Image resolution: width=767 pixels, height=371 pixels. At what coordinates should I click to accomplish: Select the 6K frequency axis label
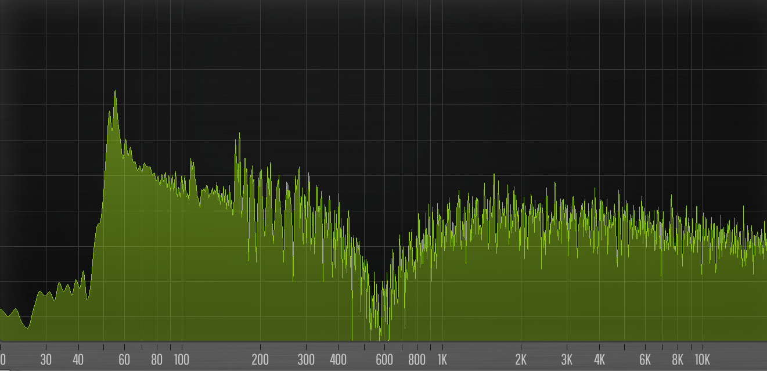point(645,359)
